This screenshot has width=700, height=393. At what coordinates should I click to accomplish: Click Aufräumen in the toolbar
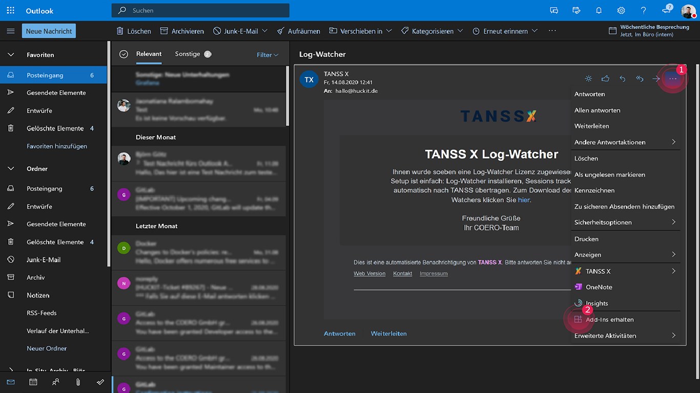tap(298, 31)
